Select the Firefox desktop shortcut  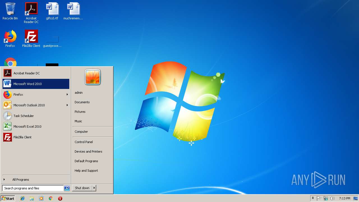click(x=10, y=39)
